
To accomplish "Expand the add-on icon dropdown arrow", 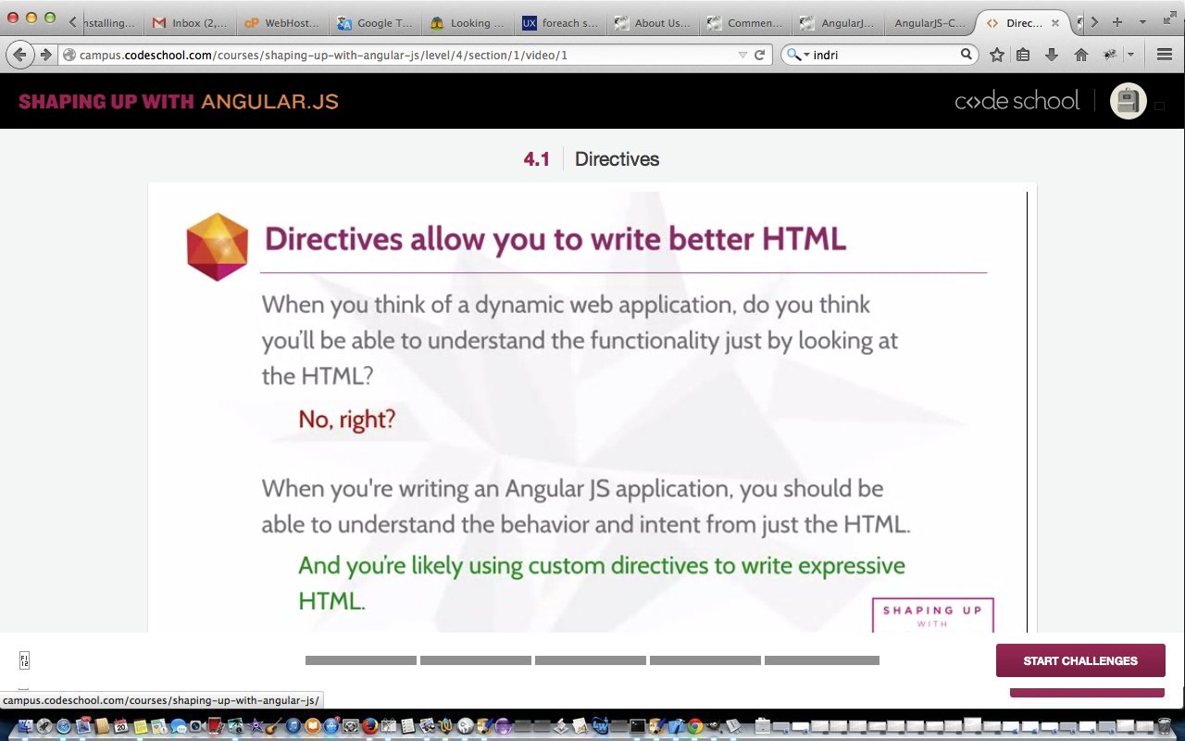I will (1130, 55).
